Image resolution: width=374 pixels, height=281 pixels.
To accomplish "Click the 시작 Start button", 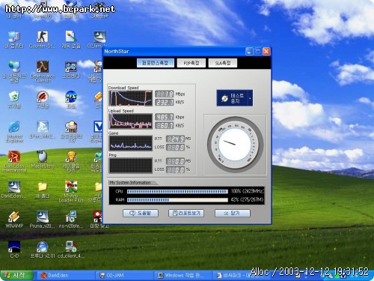I will 17,275.
